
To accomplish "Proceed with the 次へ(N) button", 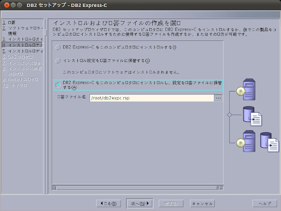I will 140,204.
